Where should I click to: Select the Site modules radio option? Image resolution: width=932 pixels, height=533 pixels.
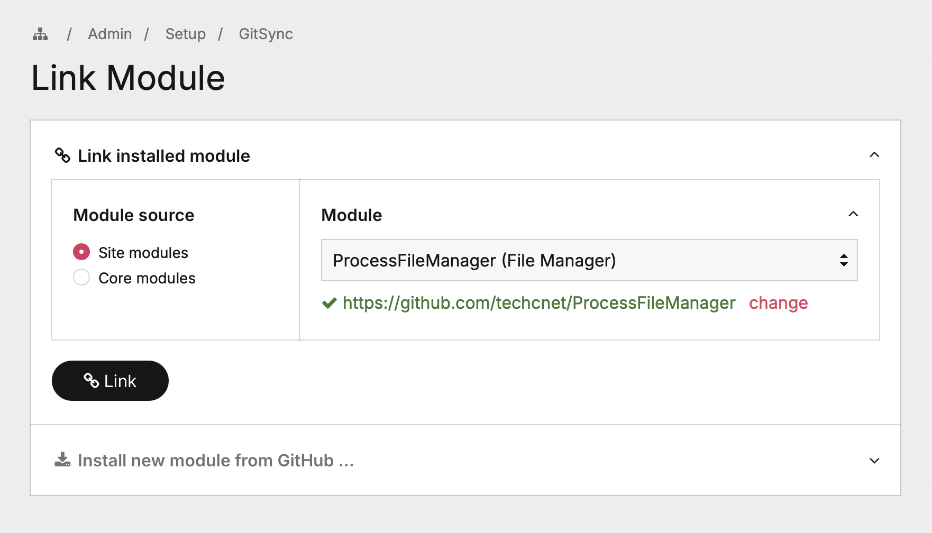point(81,252)
